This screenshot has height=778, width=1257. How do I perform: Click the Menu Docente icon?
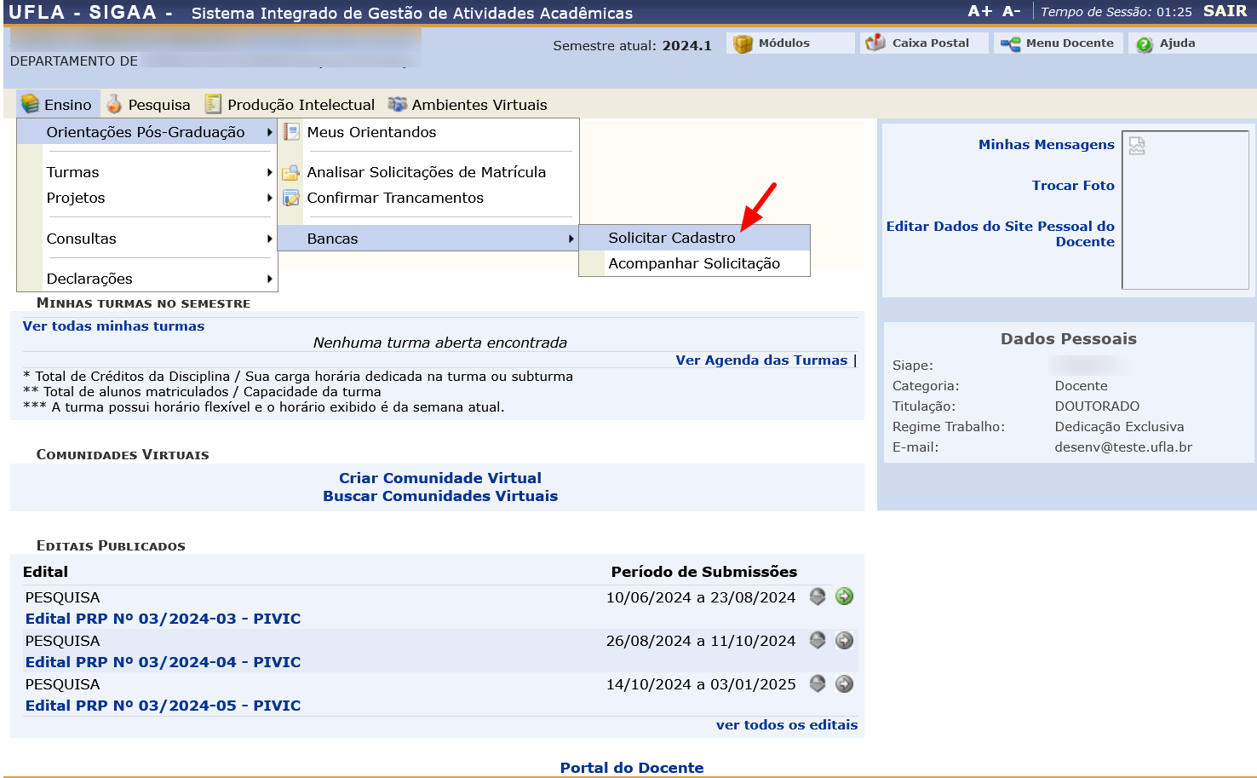pos(1010,43)
